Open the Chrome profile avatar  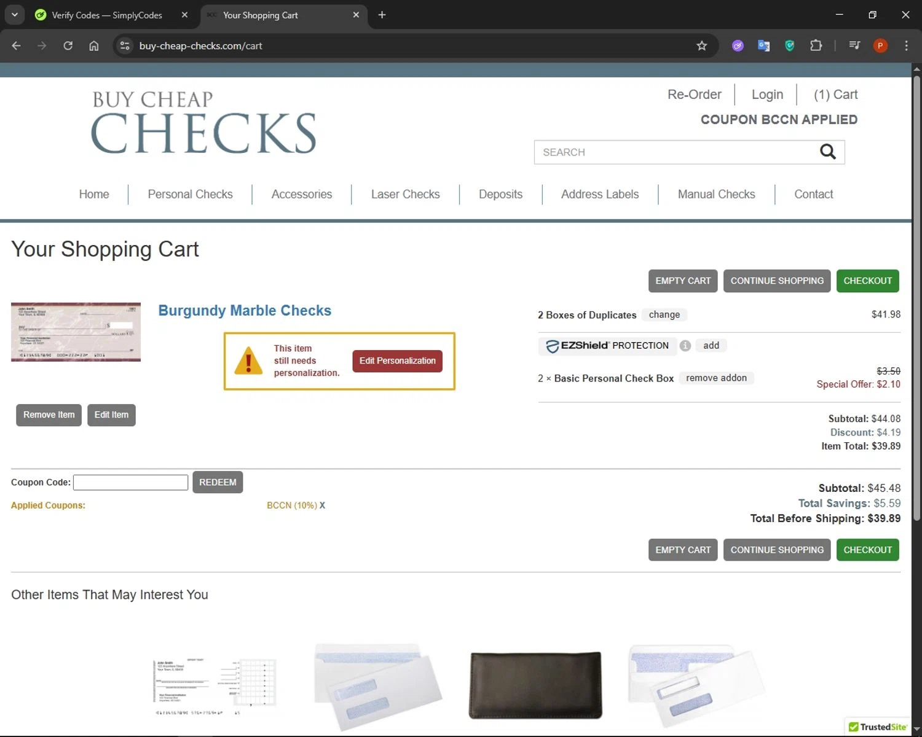pos(880,45)
